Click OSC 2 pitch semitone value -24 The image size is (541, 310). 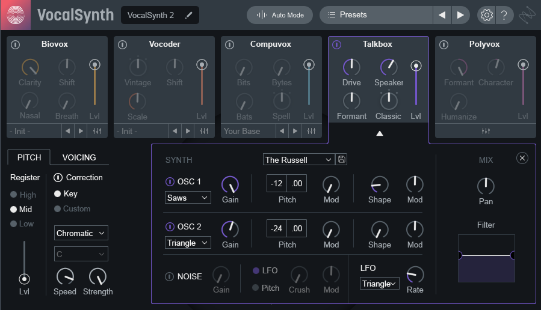tap(276, 229)
